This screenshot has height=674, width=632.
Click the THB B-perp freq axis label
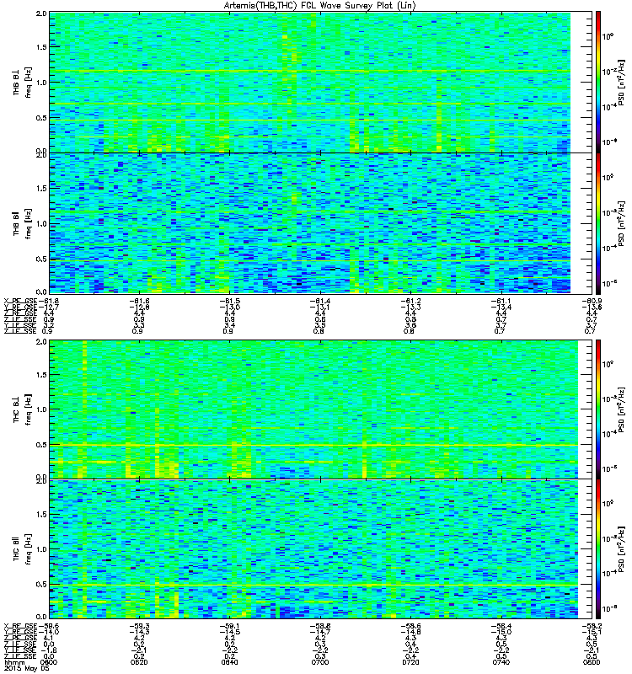(x=29, y=82)
